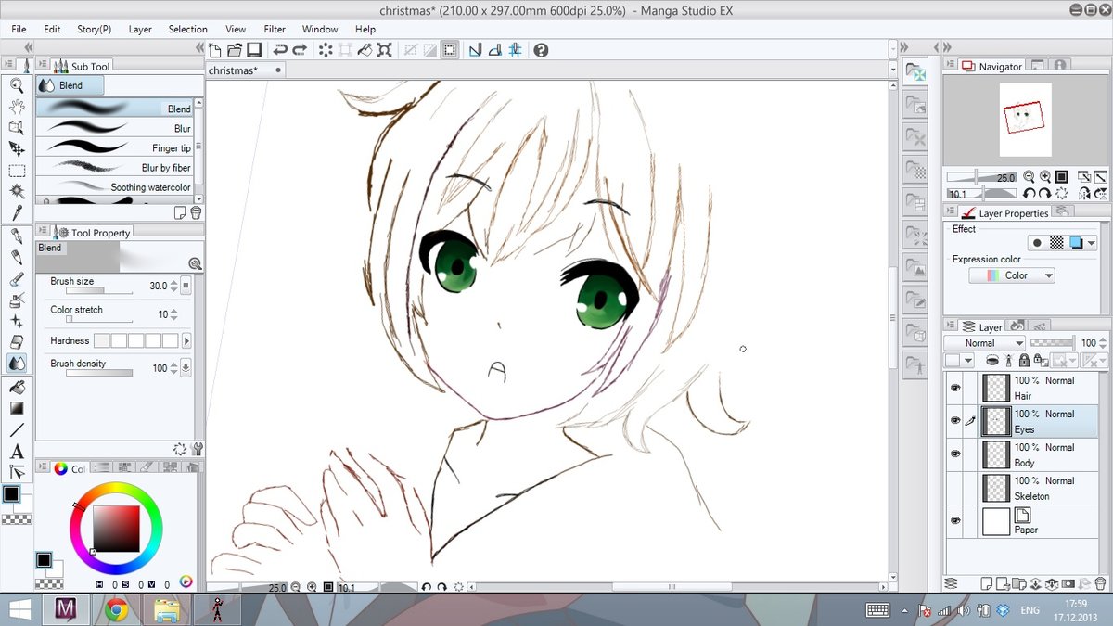Choose the Text tool
Image resolution: width=1113 pixels, height=626 pixels.
coord(16,452)
